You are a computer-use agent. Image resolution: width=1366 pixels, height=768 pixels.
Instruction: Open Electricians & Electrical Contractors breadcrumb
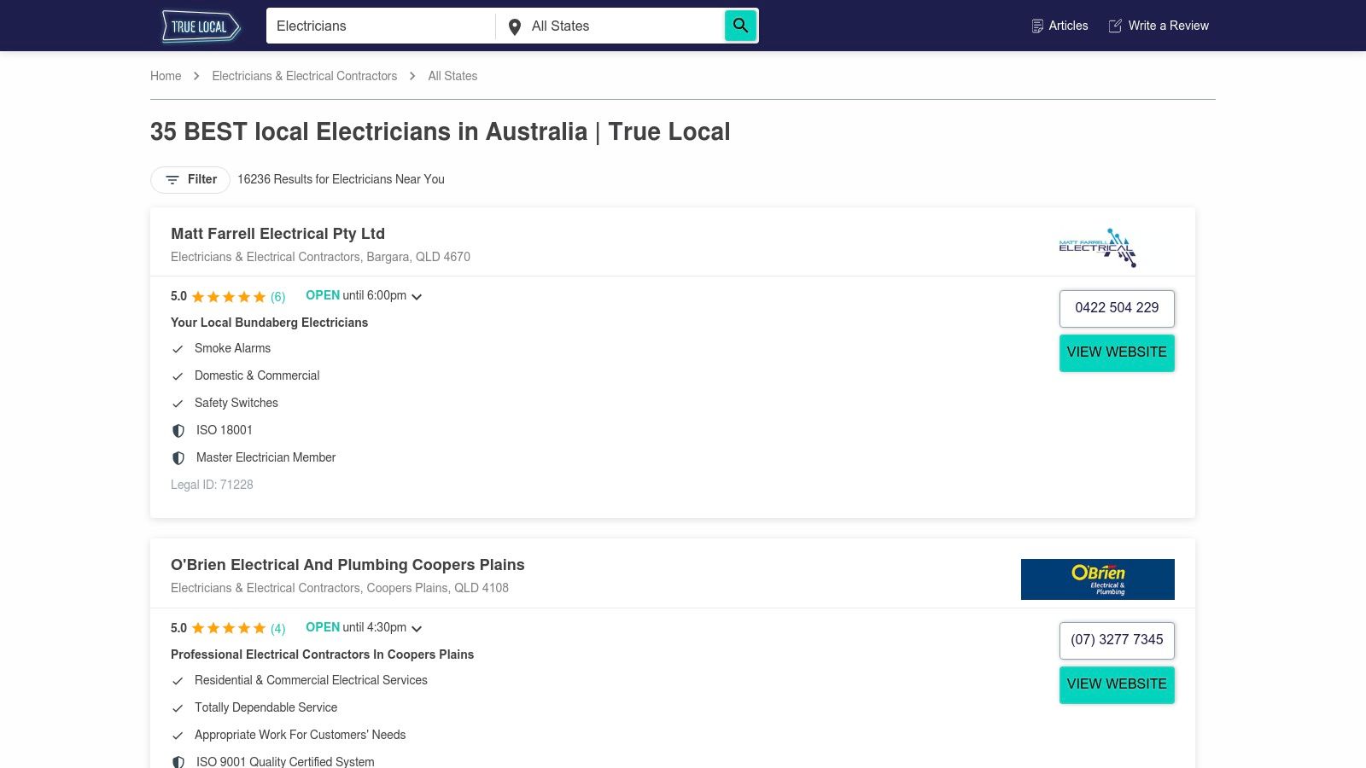[x=305, y=76]
